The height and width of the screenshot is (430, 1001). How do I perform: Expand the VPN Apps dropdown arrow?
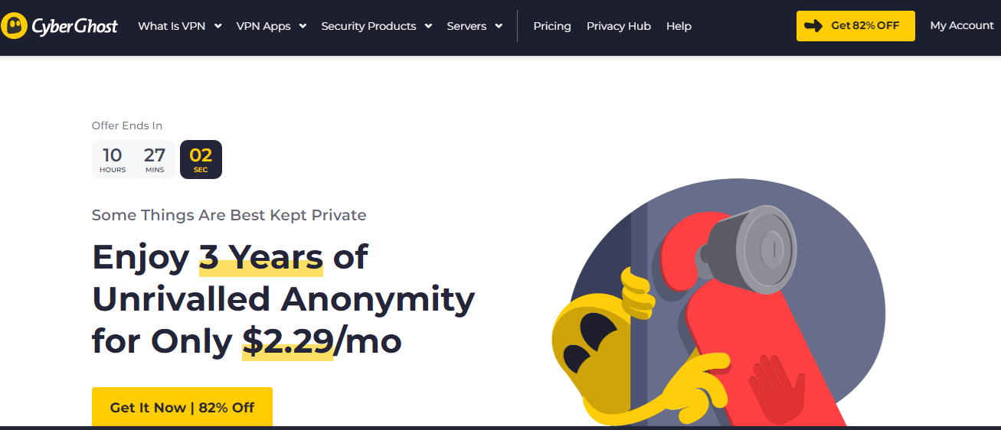[303, 26]
